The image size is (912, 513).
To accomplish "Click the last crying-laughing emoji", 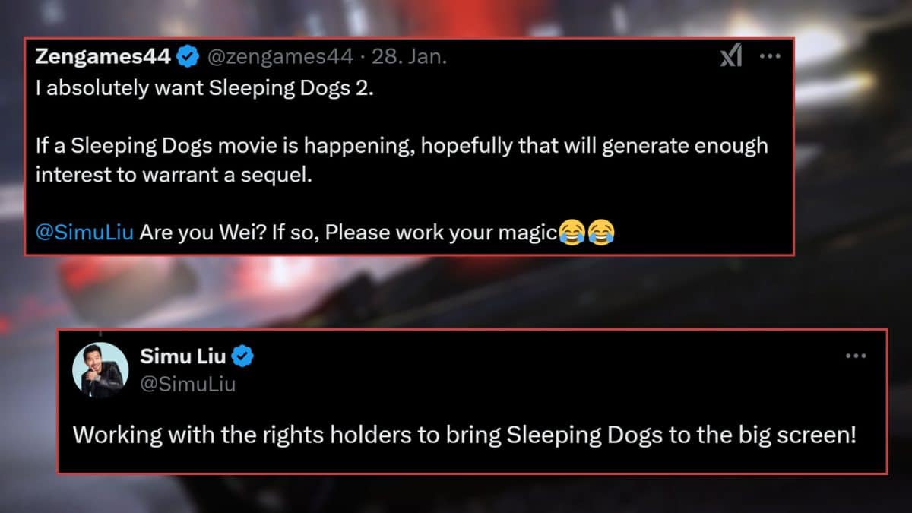I will point(600,233).
